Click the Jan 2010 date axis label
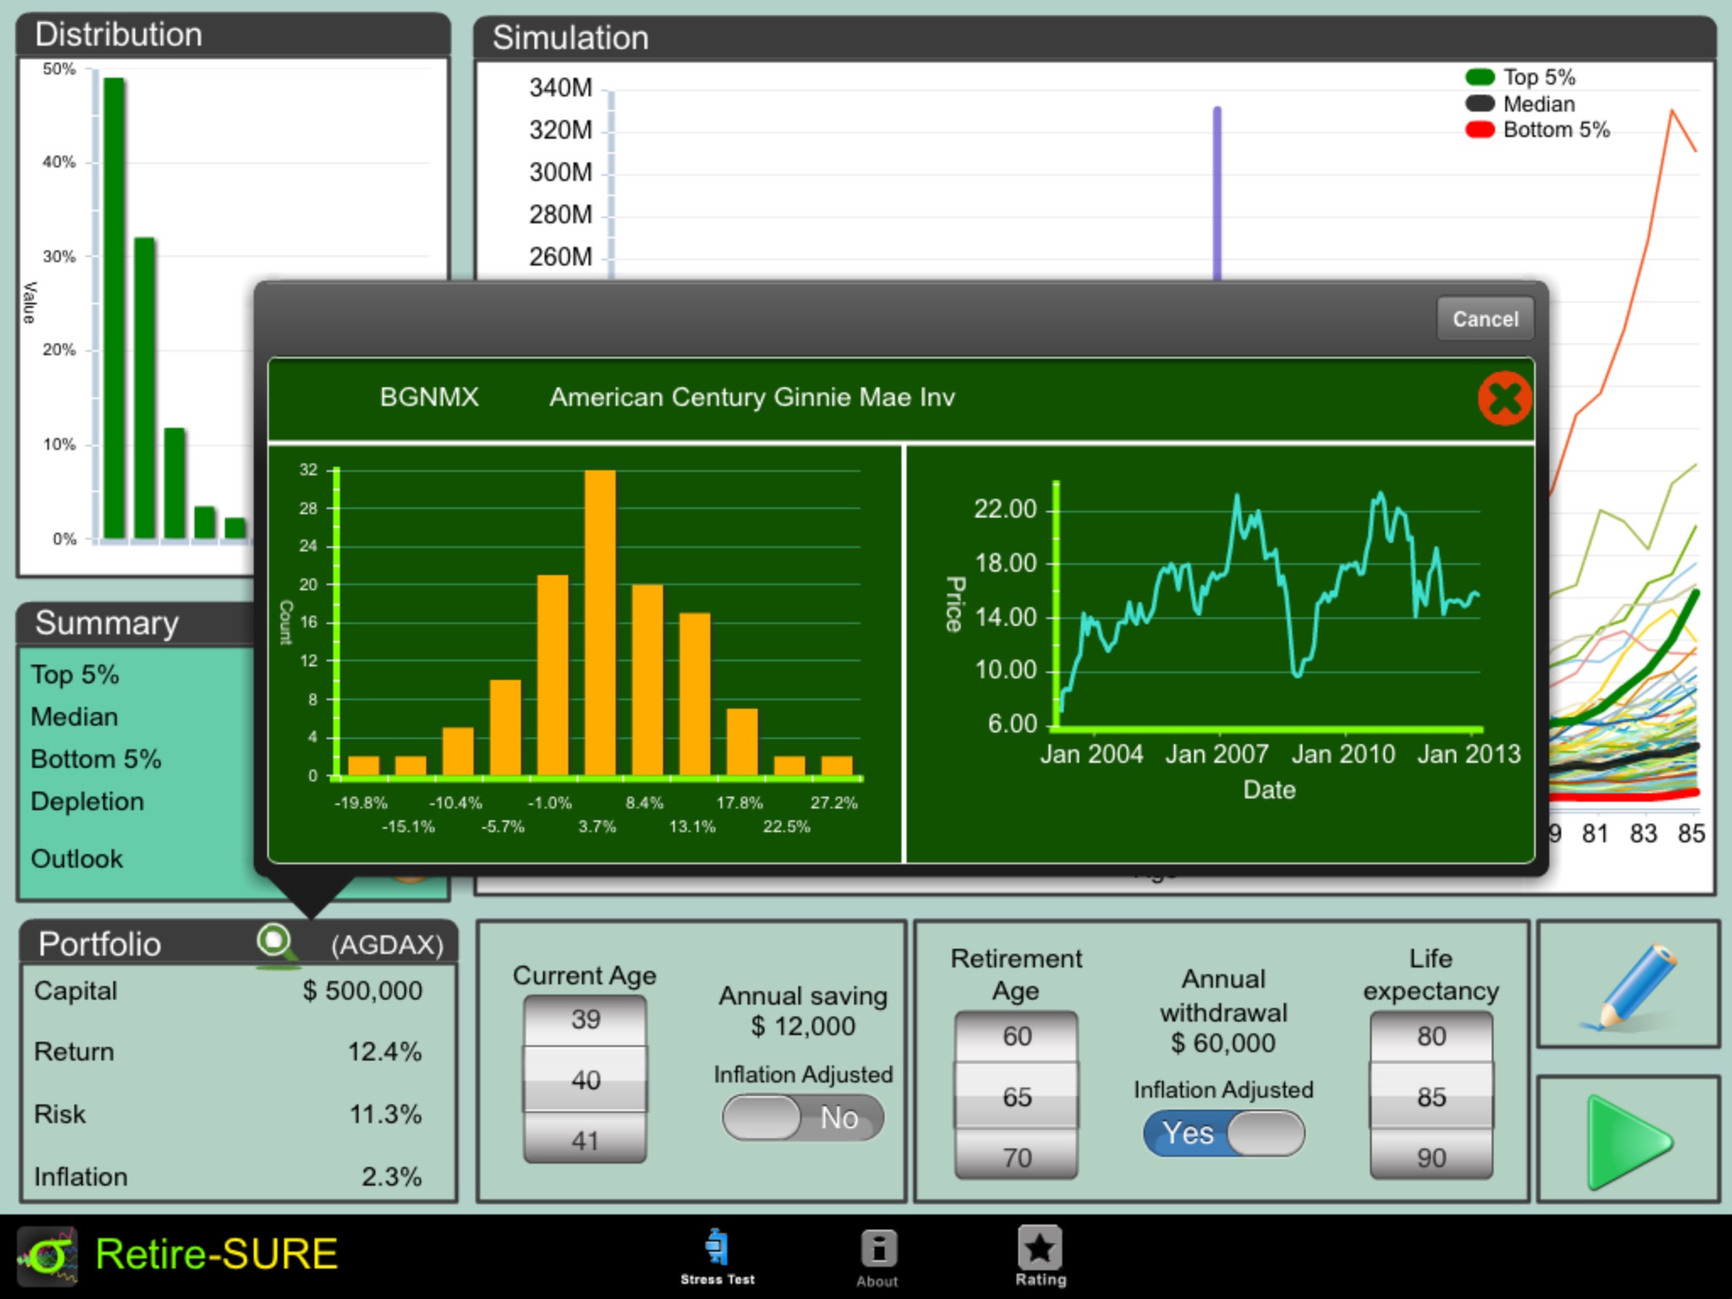Image resolution: width=1732 pixels, height=1299 pixels. pos(1343,754)
